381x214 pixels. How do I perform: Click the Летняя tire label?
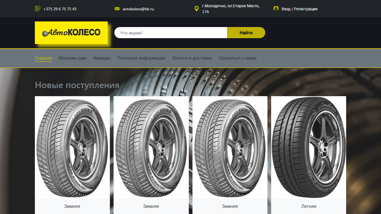pos(309,206)
